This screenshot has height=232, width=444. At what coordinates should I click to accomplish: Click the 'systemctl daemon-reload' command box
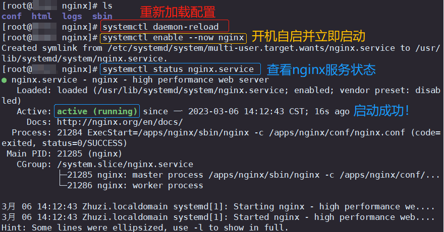[165, 27]
